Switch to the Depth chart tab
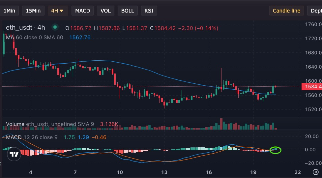 coord(315,11)
